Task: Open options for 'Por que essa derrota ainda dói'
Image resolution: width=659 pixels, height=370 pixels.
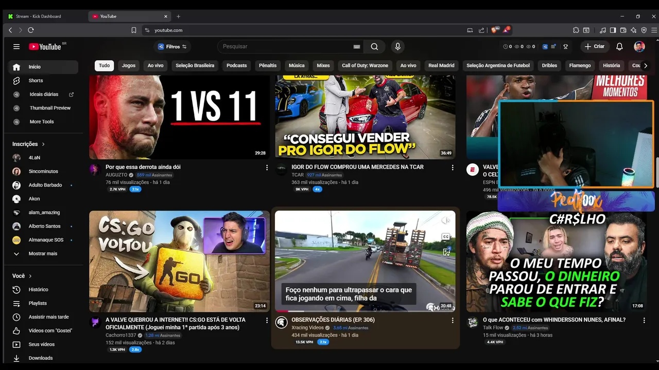Action: point(267,168)
